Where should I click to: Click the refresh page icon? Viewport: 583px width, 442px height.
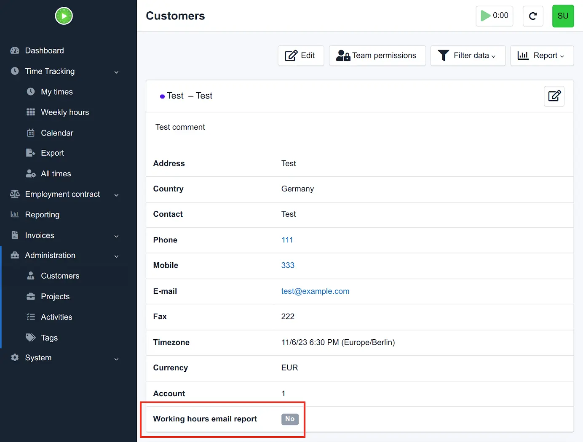pyautogui.click(x=533, y=16)
